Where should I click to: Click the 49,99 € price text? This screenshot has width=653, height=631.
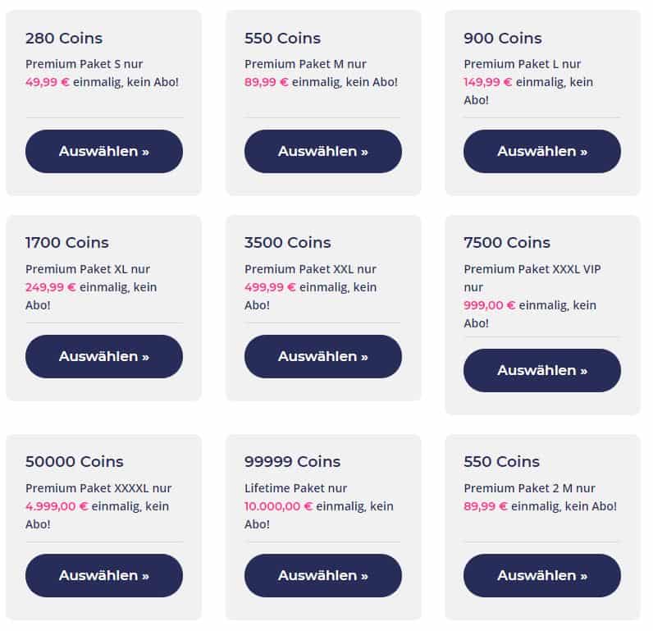coord(48,82)
